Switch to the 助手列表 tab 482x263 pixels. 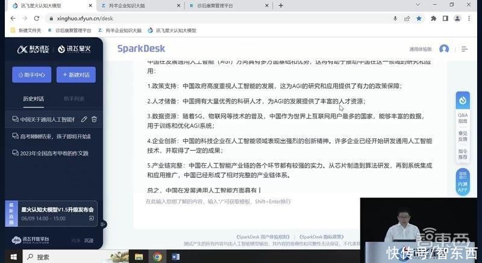[74, 98]
